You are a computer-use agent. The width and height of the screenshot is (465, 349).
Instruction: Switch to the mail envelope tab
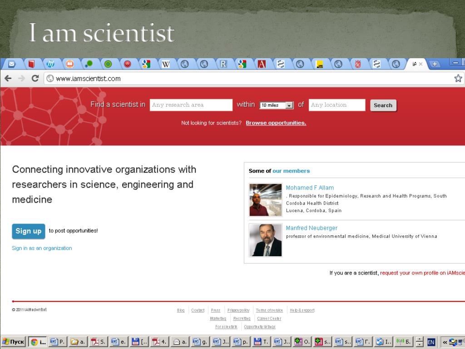[x=11, y=64]
